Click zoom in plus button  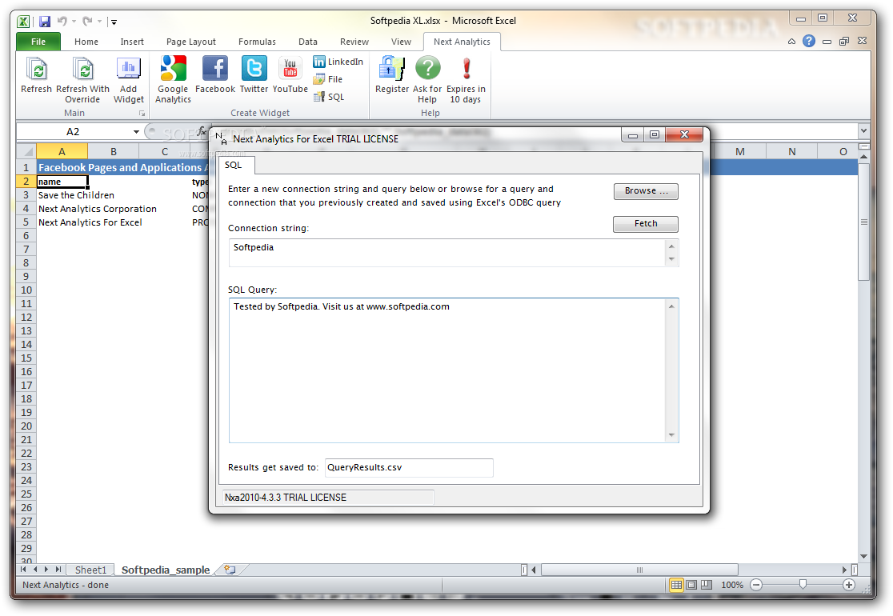[x=848, y=585]
